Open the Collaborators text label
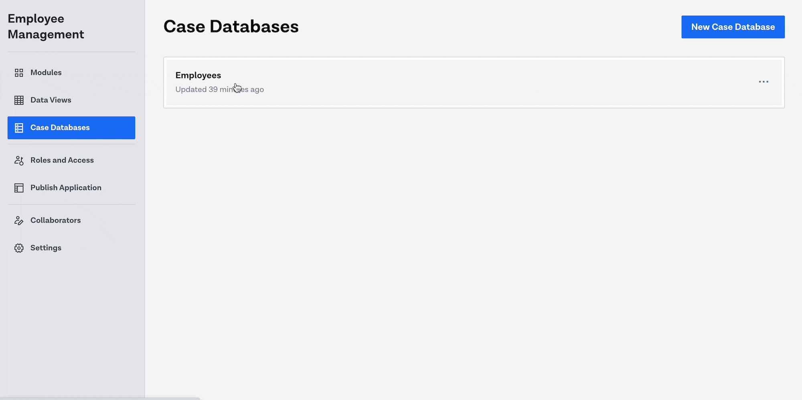Screen dimensions: 802x400 pos(56,220)
